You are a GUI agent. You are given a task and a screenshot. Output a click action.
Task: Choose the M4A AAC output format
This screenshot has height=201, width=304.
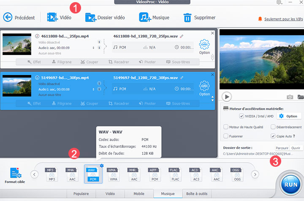[x=72, y=174]
